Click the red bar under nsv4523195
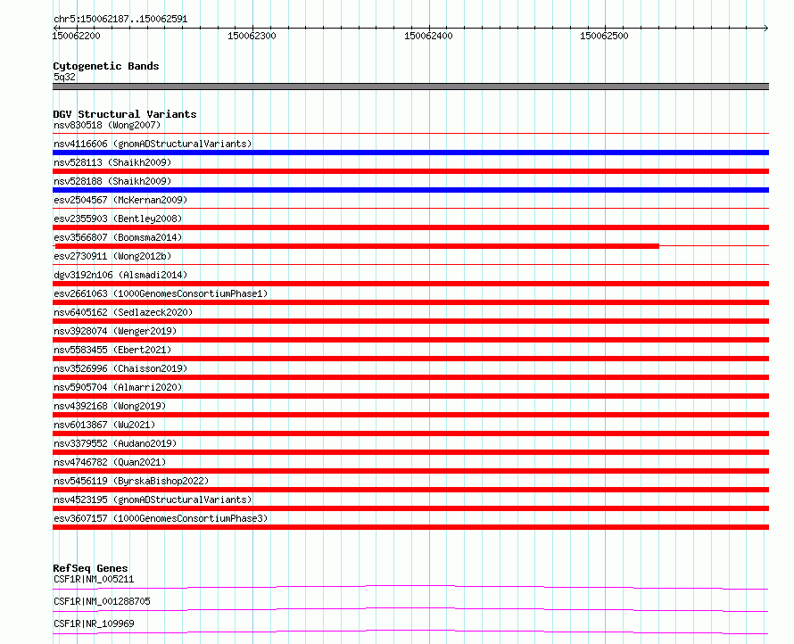 (x=410, y=508)
